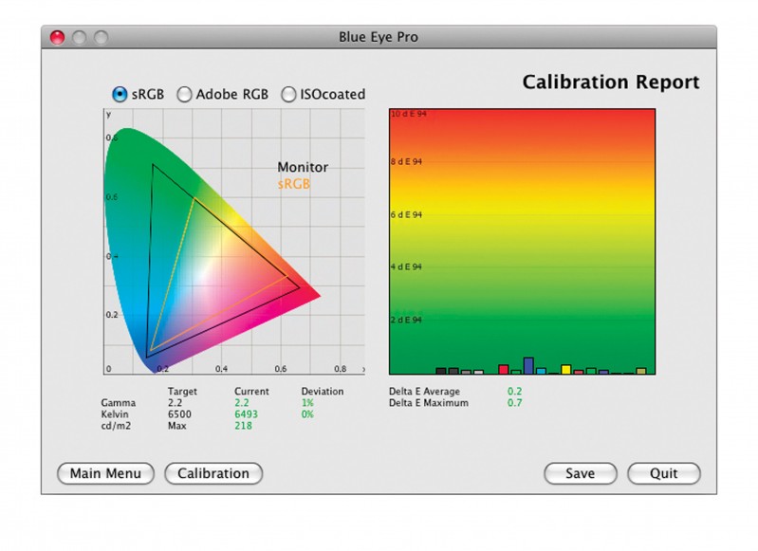Click the Delta E Average label

point(424,391)
